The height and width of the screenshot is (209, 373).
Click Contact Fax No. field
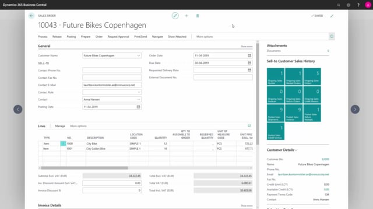click(112, 77)
